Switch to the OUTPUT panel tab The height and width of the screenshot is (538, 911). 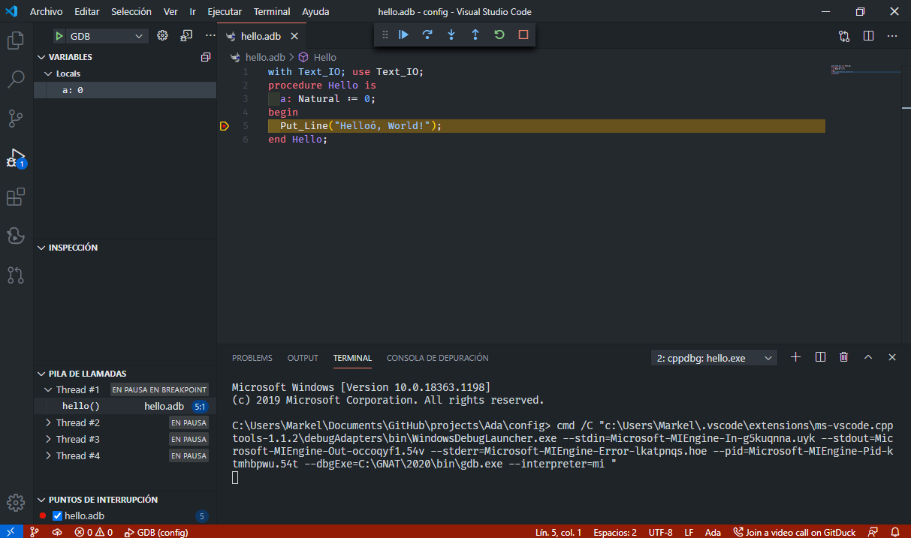click(303, 358)
